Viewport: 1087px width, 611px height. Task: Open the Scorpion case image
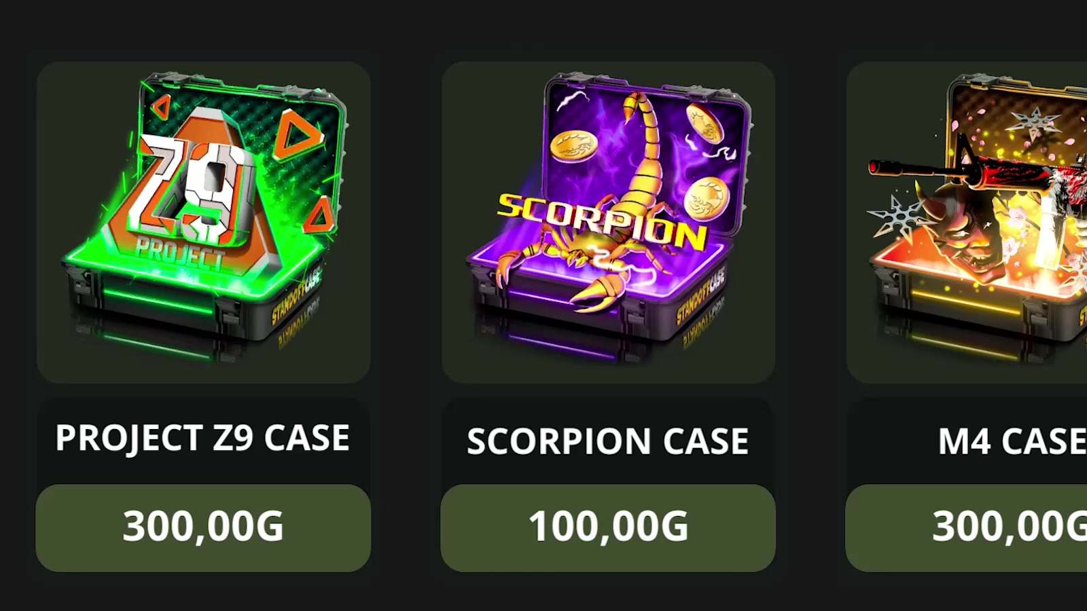[608, 222]
